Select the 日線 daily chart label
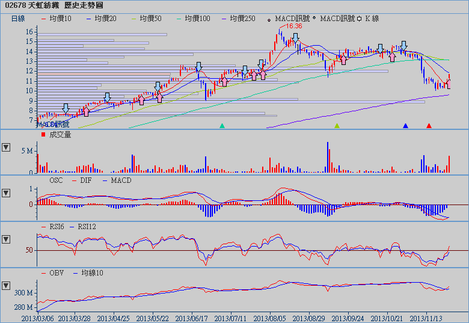469x323 pixels. [18, 19]
